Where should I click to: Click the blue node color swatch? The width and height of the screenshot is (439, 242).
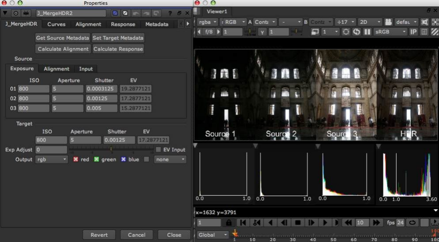[x=115, y=13]
